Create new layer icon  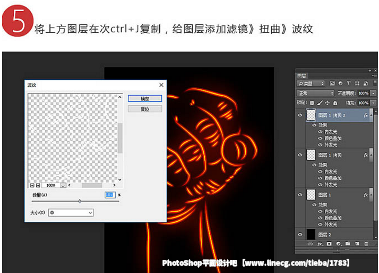357,243
